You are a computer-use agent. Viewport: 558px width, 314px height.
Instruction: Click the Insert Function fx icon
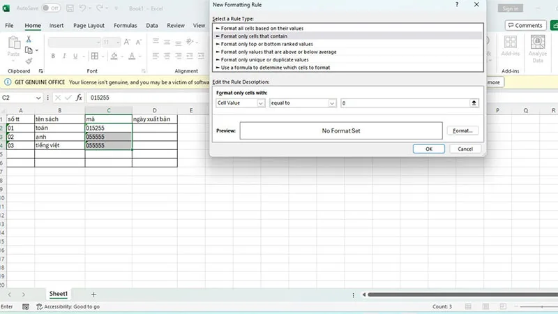79,97
